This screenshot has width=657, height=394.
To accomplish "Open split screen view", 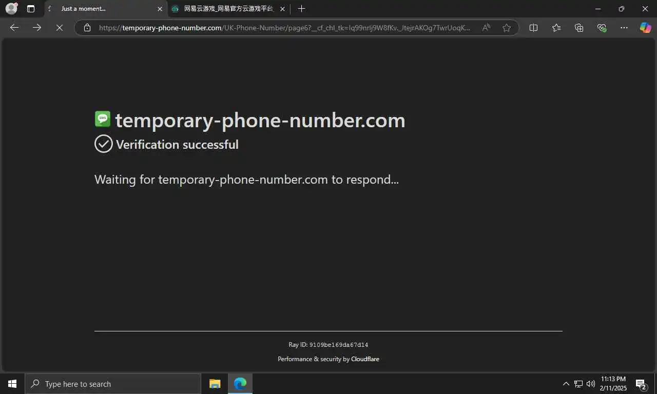I will (x=533, y=28).
